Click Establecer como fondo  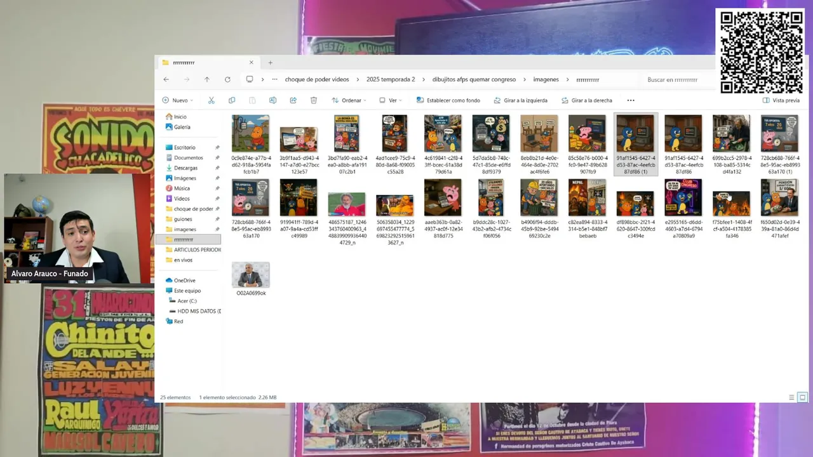[448, 100]
